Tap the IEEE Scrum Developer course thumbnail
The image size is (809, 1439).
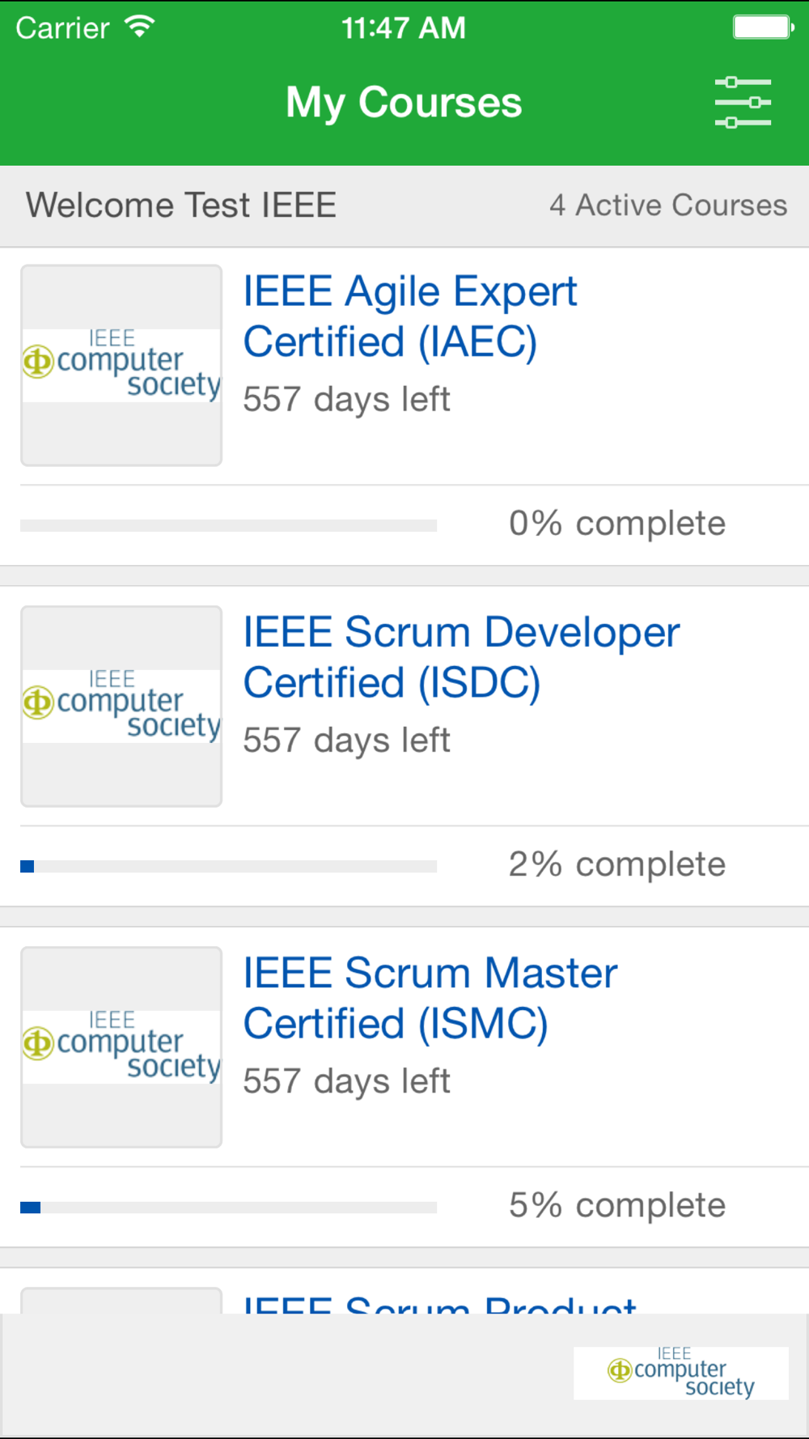[x=121, y=706]
